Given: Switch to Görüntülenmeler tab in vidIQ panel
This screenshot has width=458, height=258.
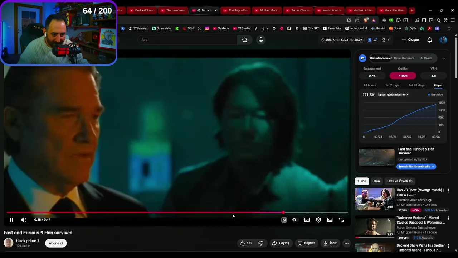Looking at the screenshot, I should click(x=381, y=58).
